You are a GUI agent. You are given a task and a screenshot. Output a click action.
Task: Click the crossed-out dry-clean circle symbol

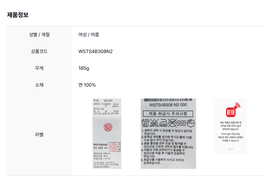coord(172,123)
